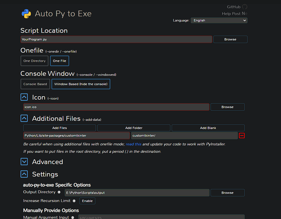Click the Manual Argument Input field
Screen dimensions: 281x219
162,217
